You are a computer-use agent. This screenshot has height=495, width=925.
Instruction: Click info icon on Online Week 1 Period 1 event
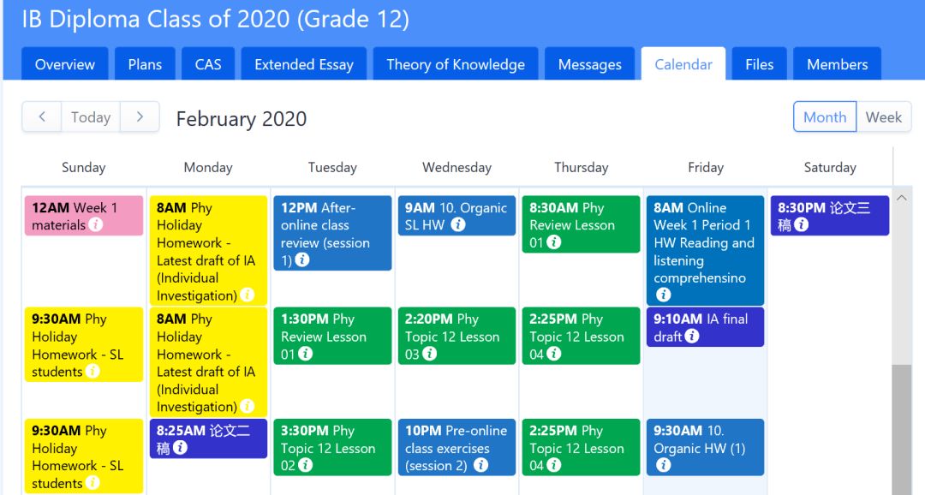[663, 295]
